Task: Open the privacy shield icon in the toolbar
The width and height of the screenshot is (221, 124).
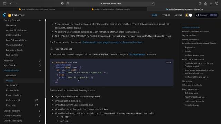Action: [x=62, y=3]
